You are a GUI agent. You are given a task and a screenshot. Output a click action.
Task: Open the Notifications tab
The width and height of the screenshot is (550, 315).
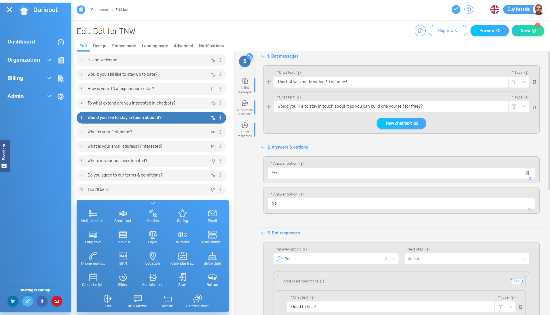click(211, 46)
